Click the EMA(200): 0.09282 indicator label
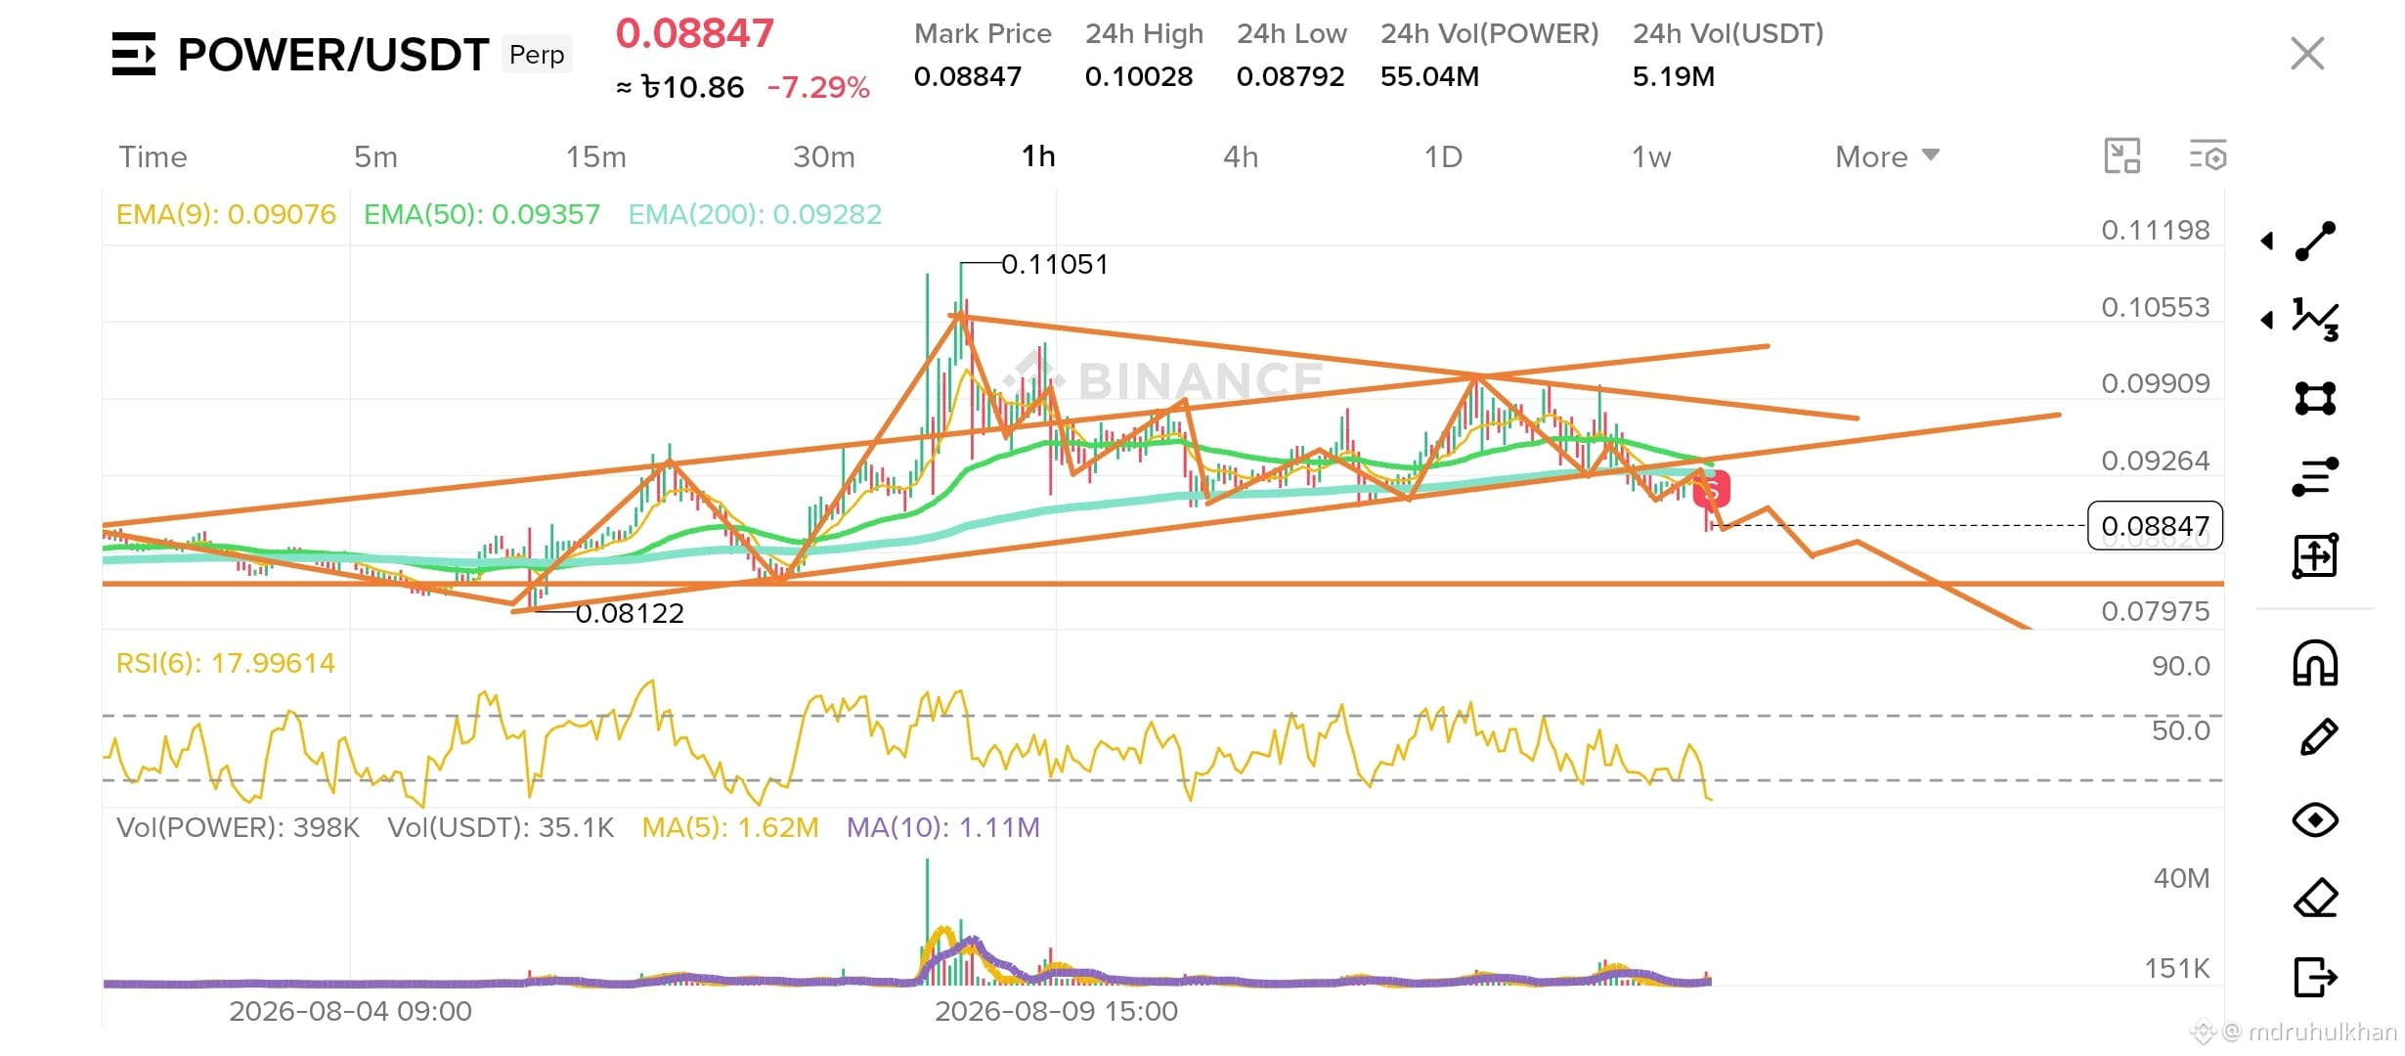The image size is (2405, 1056). point(755,214)
